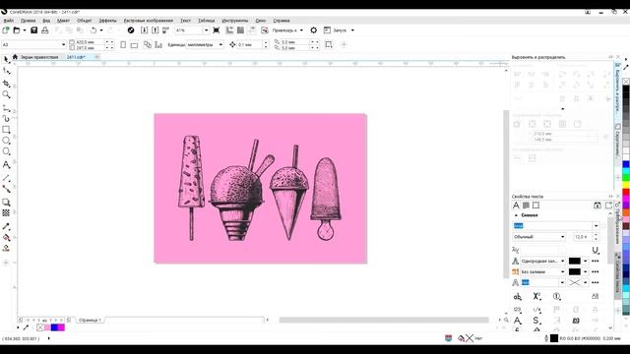Screen dimensions: 630x354
Task: Select the Smart Fill tool
Action: (x=6, y=248)
